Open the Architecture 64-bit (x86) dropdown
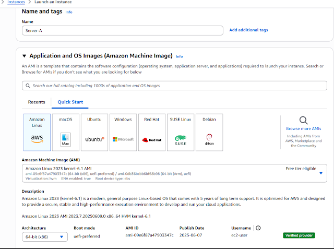 click(x=45, y=237)
